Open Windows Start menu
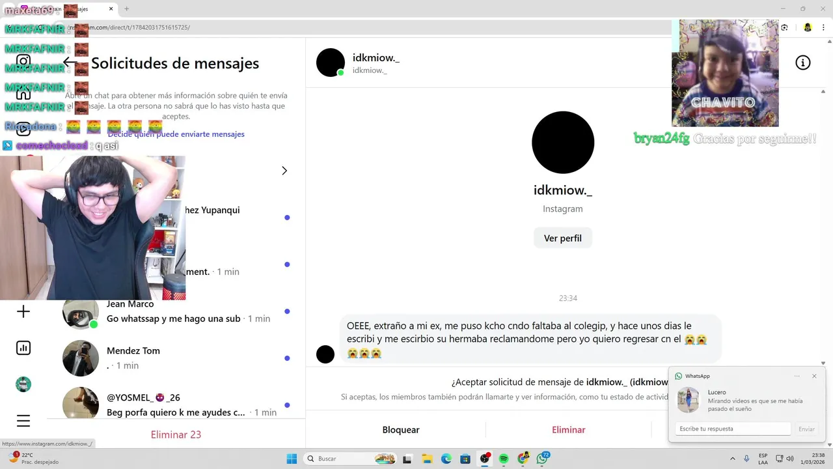 click(x=292, y=459)
